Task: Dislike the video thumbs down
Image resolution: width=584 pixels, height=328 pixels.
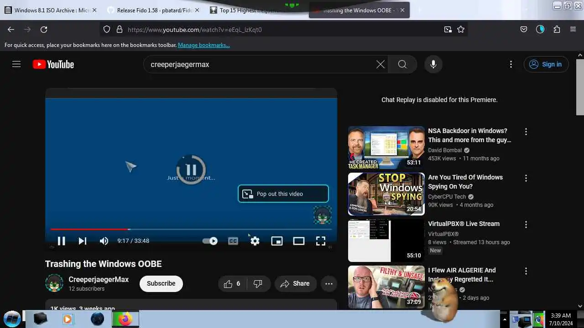Action: [x=258, y=283]
